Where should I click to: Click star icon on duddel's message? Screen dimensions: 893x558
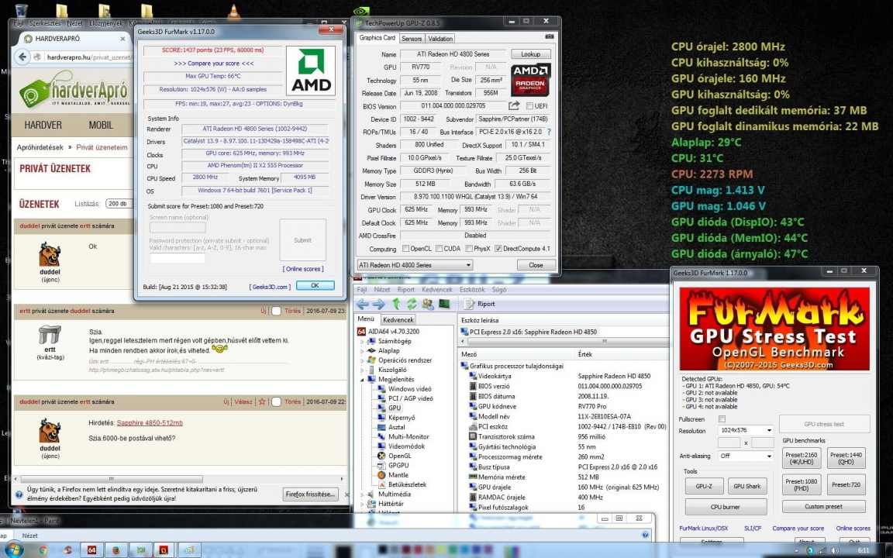(263, 401)
